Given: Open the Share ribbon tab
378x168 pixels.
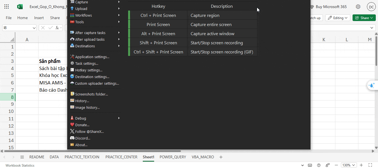Looking at the screenshot, I should pyautogui.click(x=55, y=18).
